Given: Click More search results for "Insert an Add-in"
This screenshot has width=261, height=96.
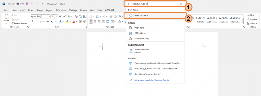Looking at the screenshot, I should click(155, 80).
